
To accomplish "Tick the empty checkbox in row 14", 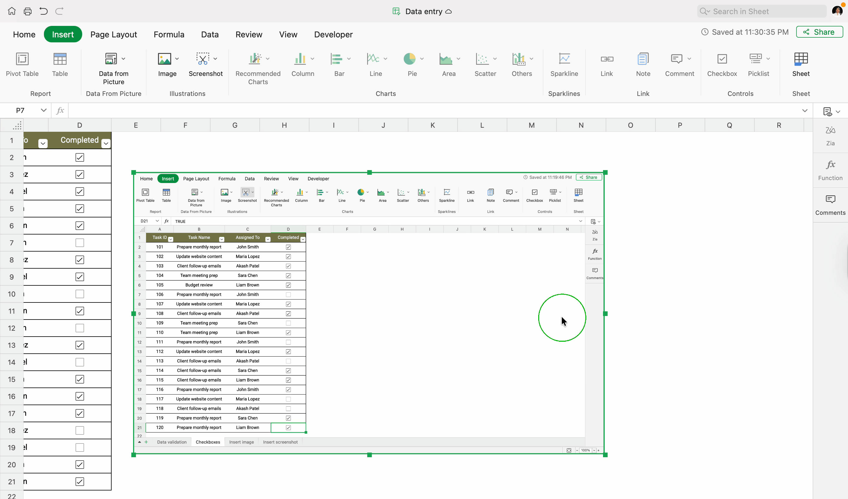I will [80, 362].
